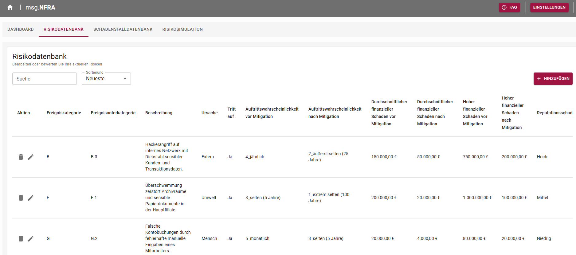Click the Ursache column header
Screen dimensions: 576x255
[x=210, y=113]
